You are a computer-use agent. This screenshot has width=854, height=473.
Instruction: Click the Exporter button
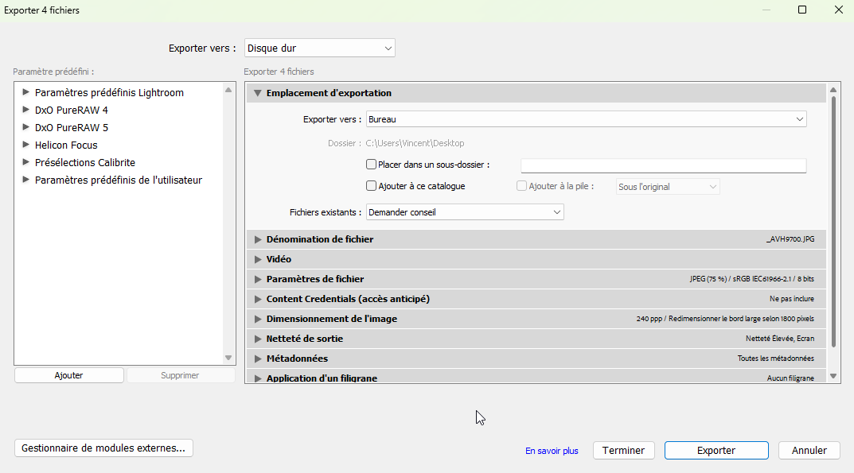pyautogui.click(x=716, y=450)
